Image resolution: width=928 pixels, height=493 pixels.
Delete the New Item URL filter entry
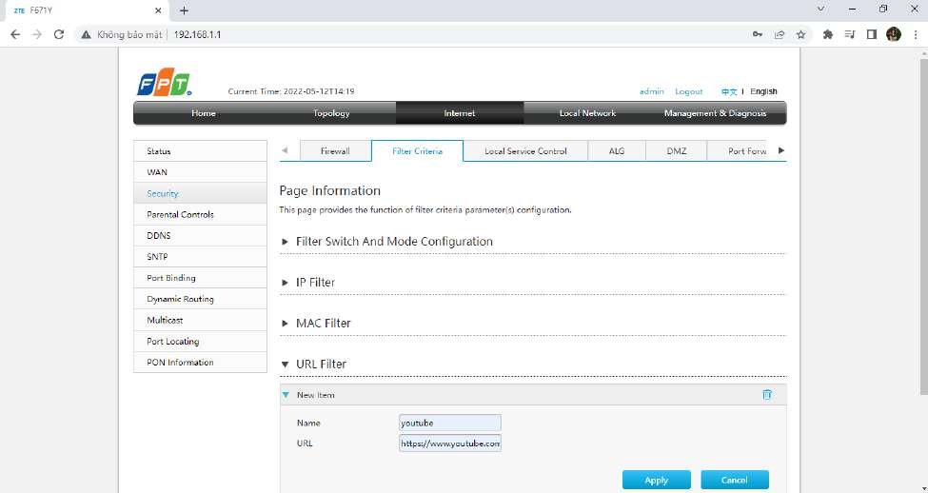(x=767, y=395)
